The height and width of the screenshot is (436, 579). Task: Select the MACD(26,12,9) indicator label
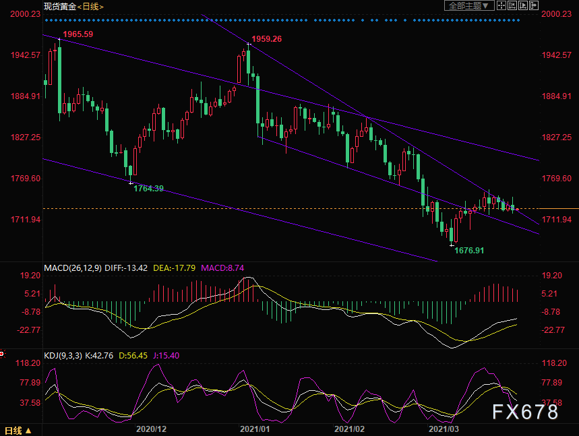point(73,268)
